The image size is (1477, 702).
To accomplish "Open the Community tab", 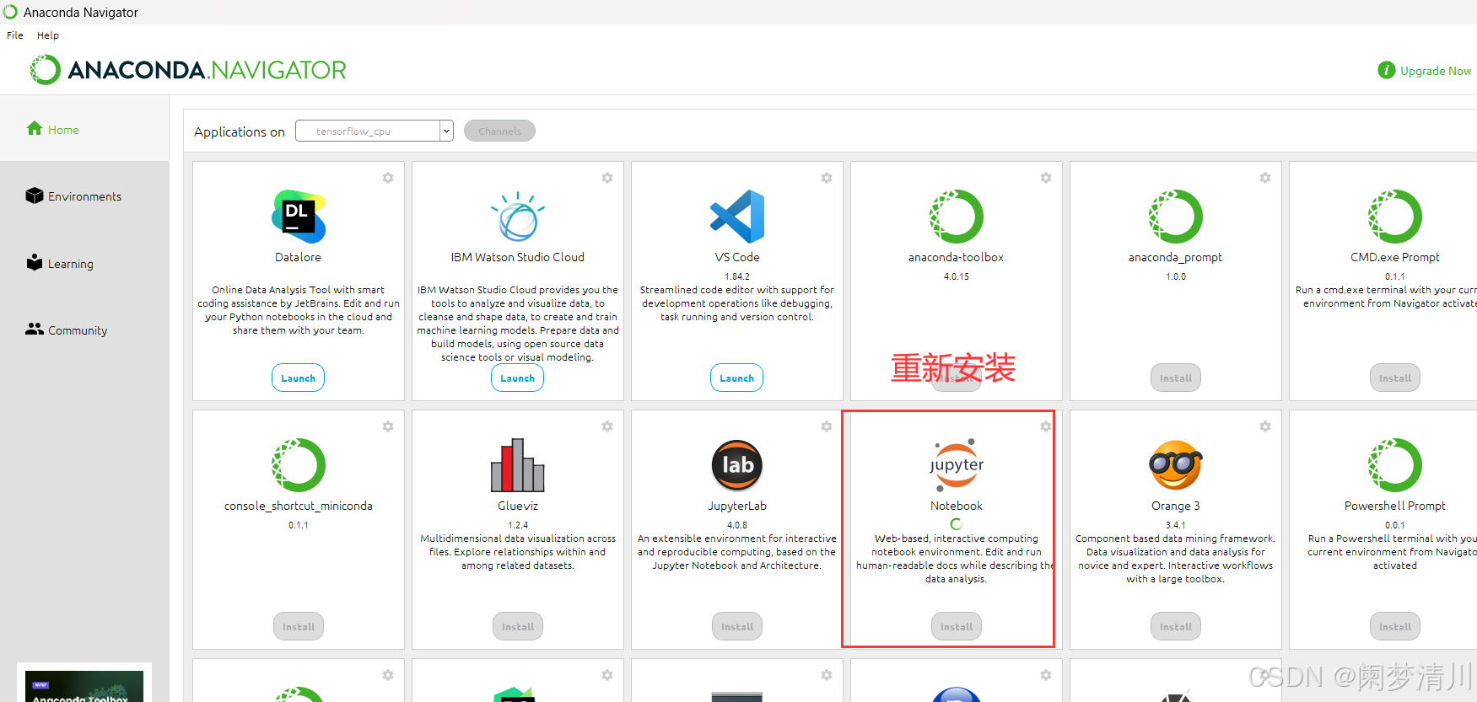I will click(x=84, y=330).
